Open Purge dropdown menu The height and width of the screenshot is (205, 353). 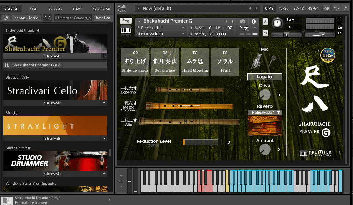pyautogui.click(x=255, y=27)
